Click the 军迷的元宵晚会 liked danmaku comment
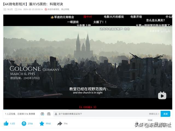This screenshot has height=131, width=175. click(x=62, y=17)
